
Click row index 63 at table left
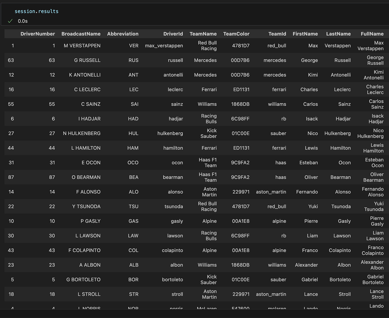tap(11, 60)
